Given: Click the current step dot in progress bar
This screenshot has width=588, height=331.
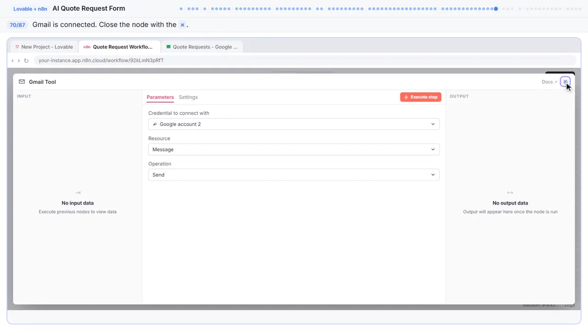Looking at the screenshot, I should pyautogui.click(x=496, y=9).
